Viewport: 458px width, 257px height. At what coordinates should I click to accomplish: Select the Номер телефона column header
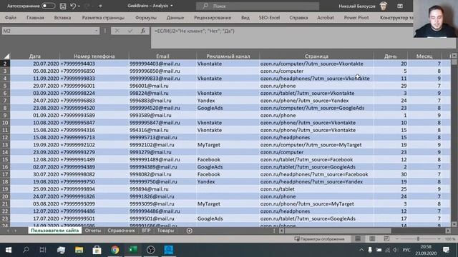click(94, 56)
